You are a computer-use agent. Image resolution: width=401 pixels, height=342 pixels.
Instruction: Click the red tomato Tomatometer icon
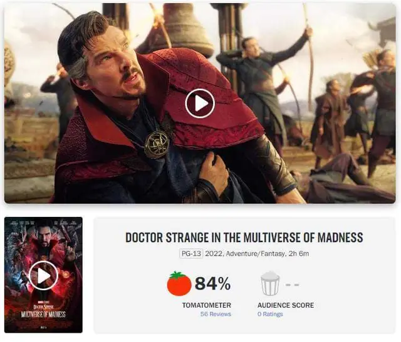179,284
